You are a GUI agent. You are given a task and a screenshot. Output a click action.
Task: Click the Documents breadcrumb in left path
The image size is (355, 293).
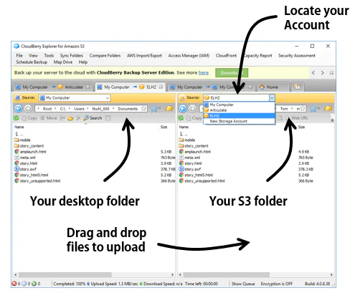(128, 109)
